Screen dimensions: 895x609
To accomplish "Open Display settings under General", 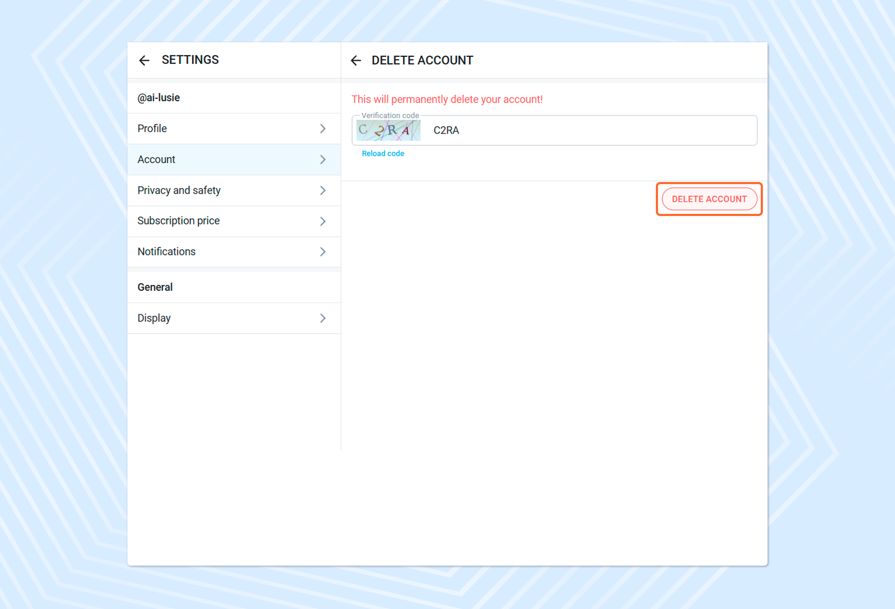I will [x=154, y=318].
